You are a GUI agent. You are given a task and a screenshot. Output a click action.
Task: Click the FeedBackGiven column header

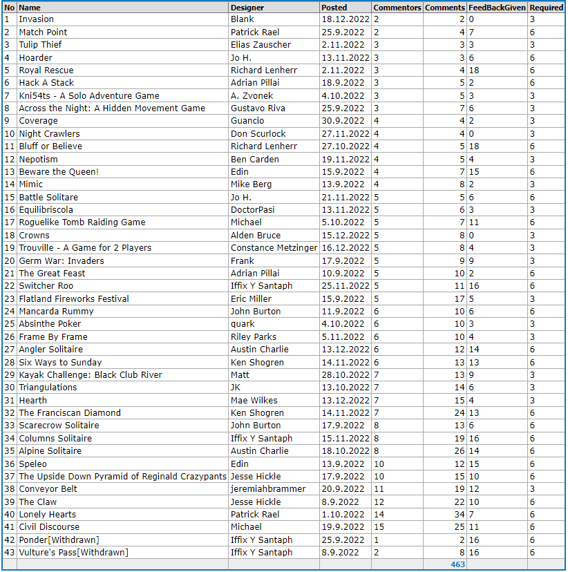(496, 7)
